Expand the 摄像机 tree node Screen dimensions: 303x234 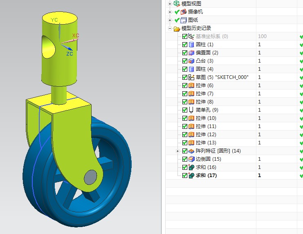tap(170, 12)
